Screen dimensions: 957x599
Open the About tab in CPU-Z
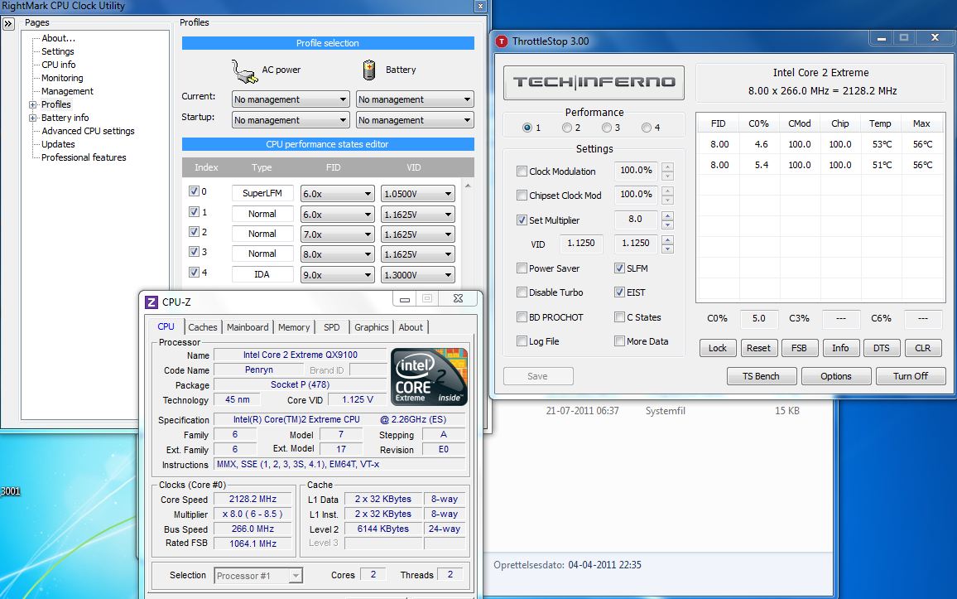pyautogui.click(x=411, y=327)
